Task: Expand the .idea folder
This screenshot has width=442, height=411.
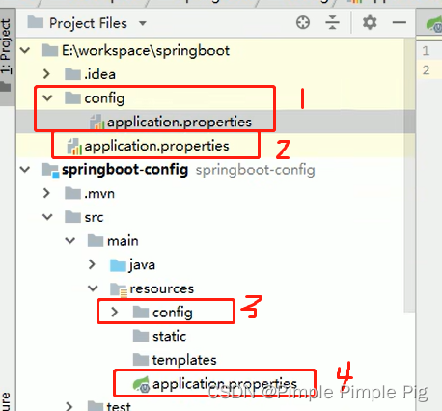Action: pos(47,74)
